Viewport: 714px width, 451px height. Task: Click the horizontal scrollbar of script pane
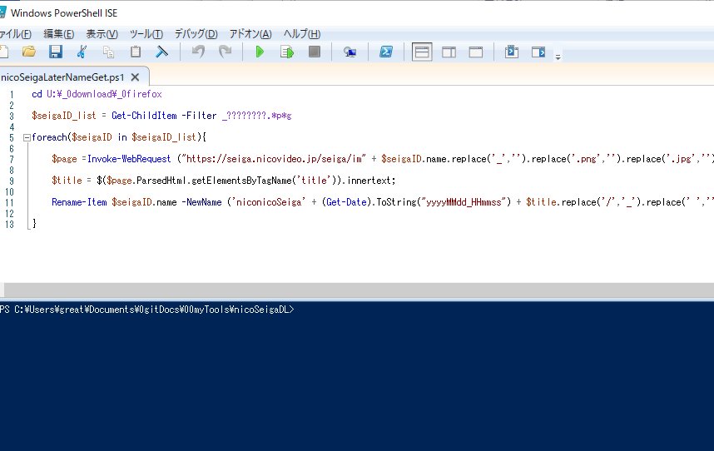click(x=357, y=290)
